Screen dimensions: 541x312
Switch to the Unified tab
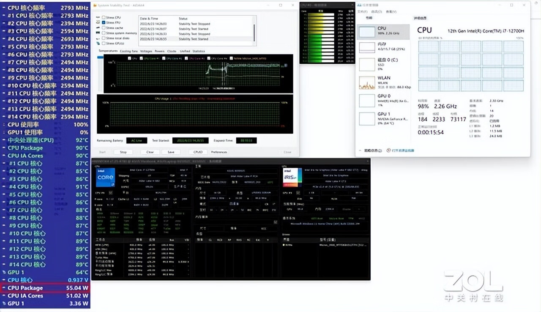(x=185, y=51)
